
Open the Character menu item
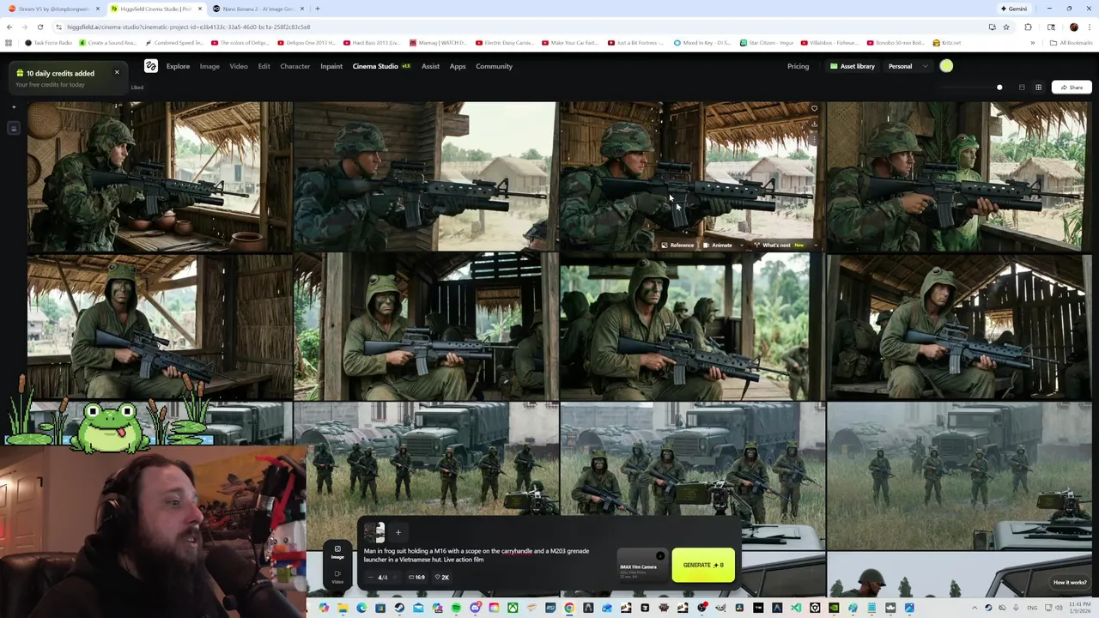[x=294, y=66]
